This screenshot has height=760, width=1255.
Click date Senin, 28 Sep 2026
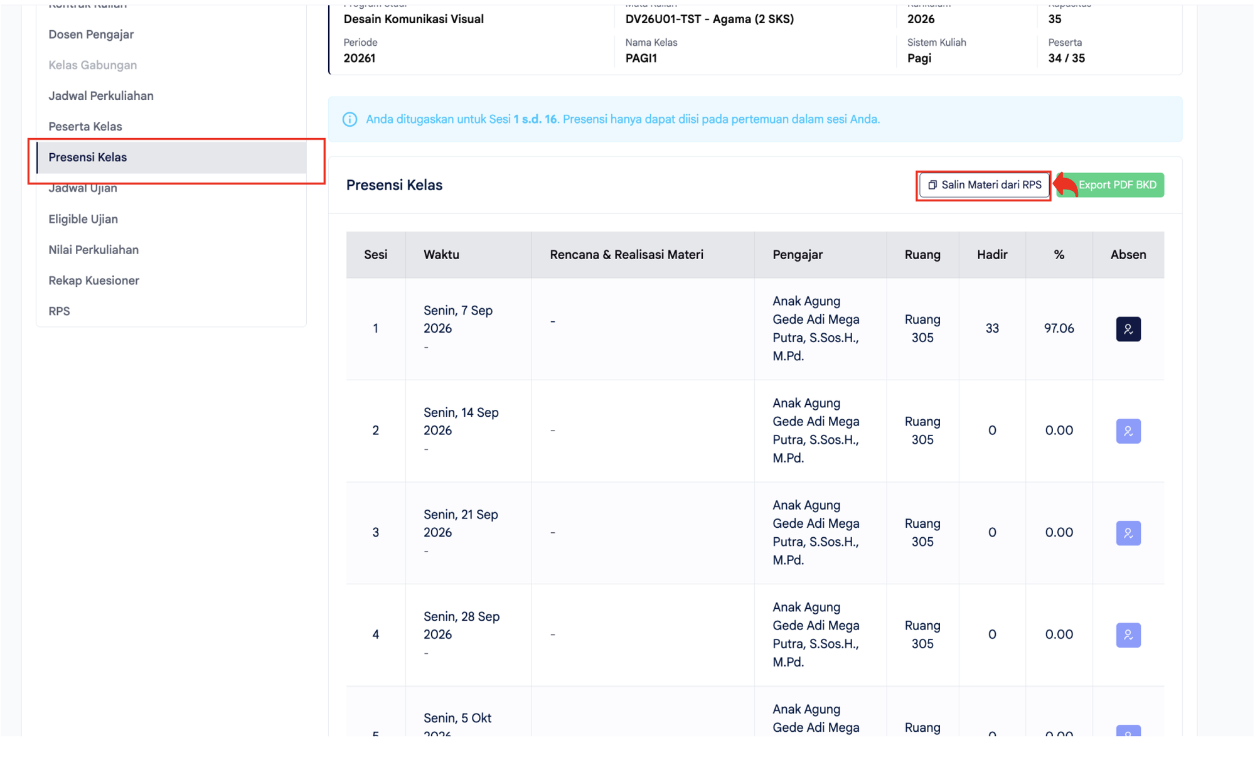click(x=461, y=626)
